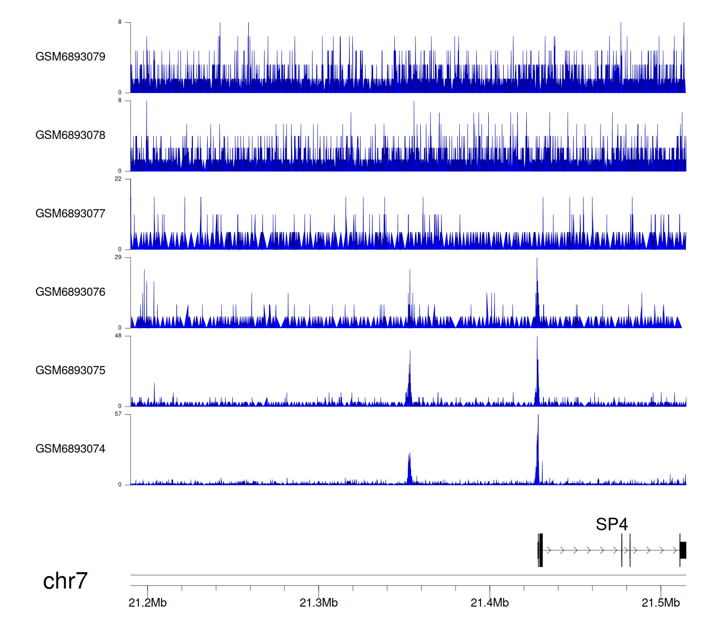Click the y-axis maximum 57 label
The height and width of the screenshot is (636, 723).
coord(118,414)
